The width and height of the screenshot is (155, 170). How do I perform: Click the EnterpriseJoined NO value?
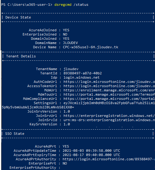(65, 34)
